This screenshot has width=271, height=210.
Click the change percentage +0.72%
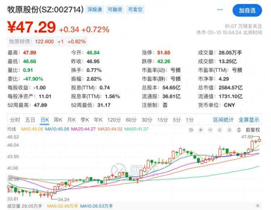[95, 29]
